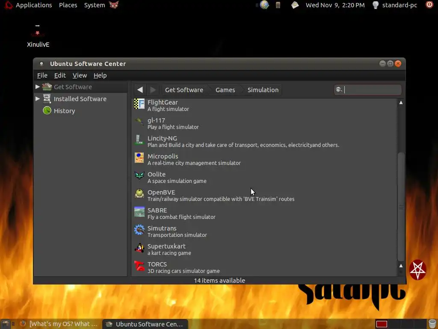Click the Get Software basket icon
This screenshot has height=329, width=438.
click(47, 87)
